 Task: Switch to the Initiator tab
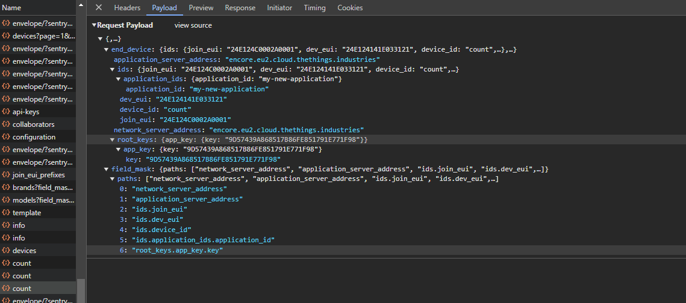point(279,8)
